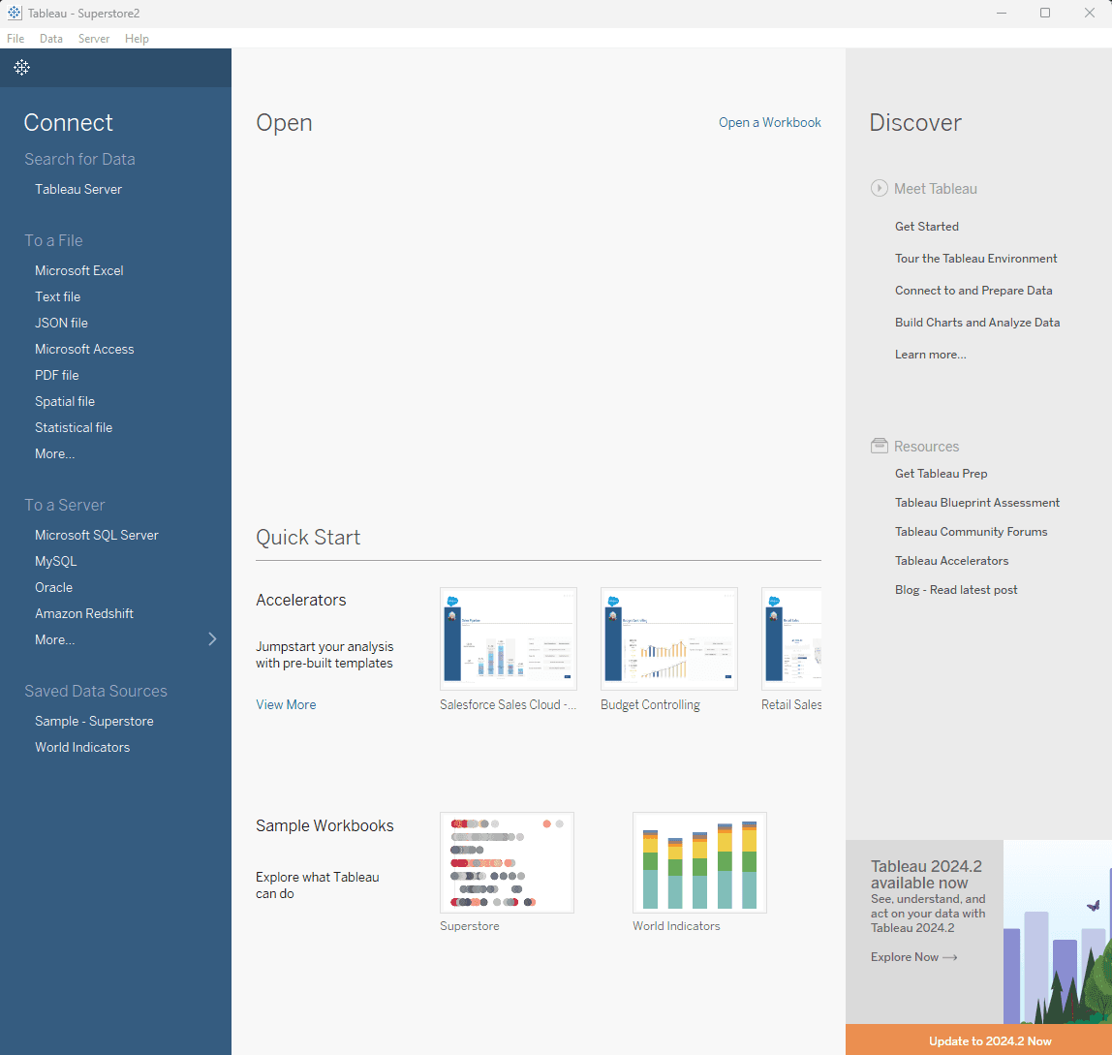1112x1055 pixels.
Task: Show More server connectors under To a Server
Action: pyautogui.click(x=54, y=640)
